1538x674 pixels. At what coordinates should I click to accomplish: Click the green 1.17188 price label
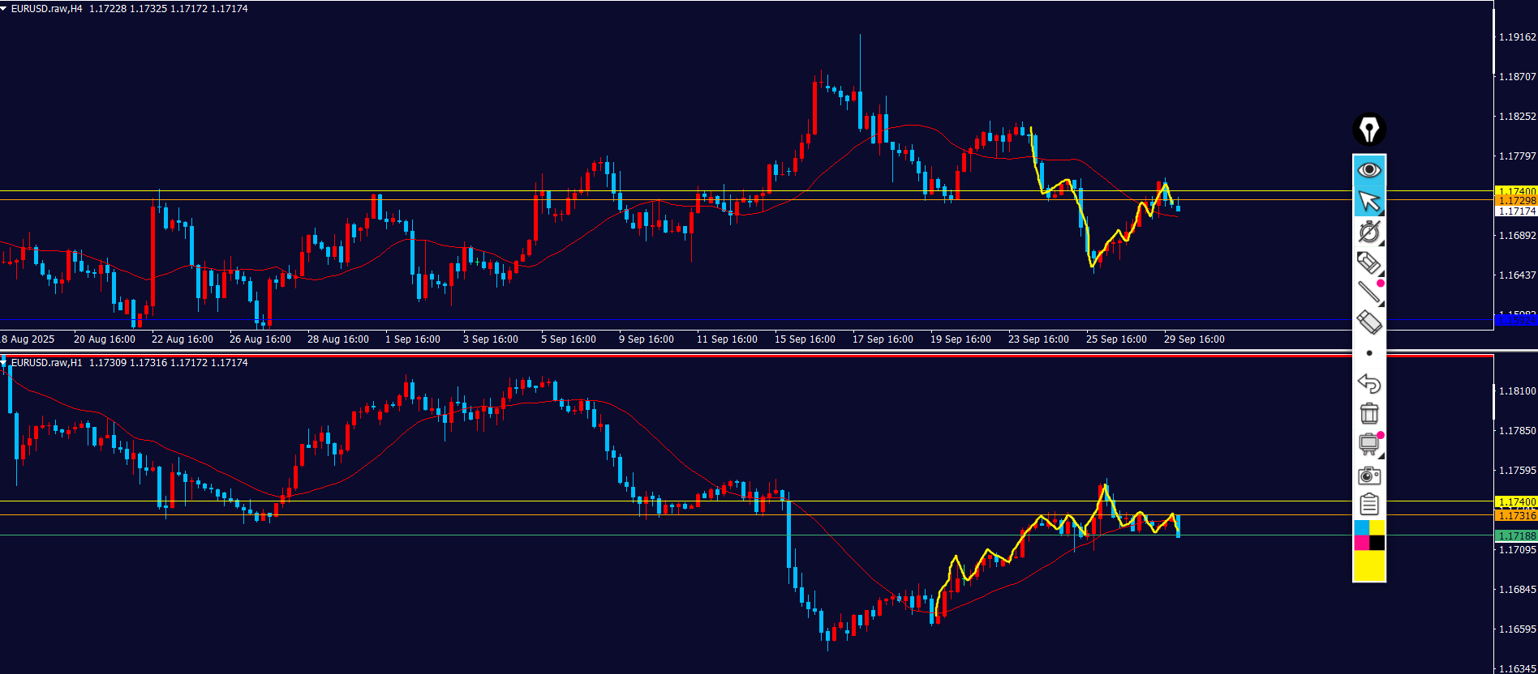click(1515, 535)
